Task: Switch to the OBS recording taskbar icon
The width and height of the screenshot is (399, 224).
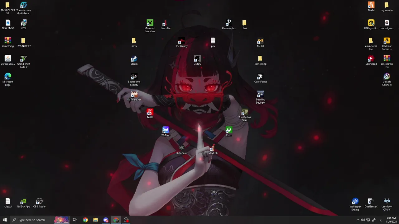Action: [x=126, y=220]
